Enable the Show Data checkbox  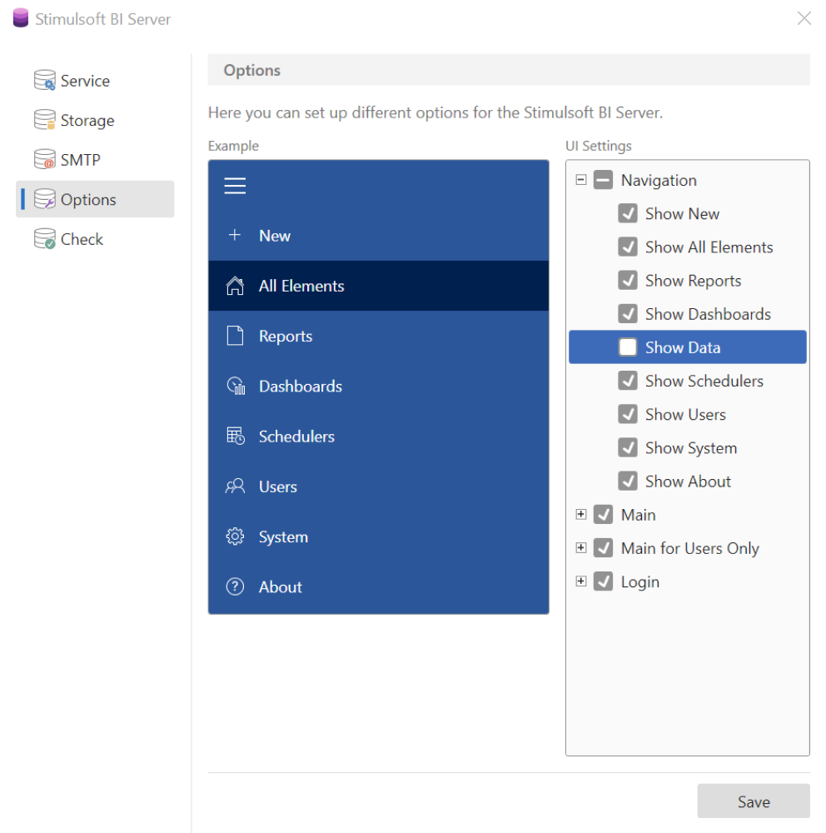pyautogui.click(x=627, y=347)
